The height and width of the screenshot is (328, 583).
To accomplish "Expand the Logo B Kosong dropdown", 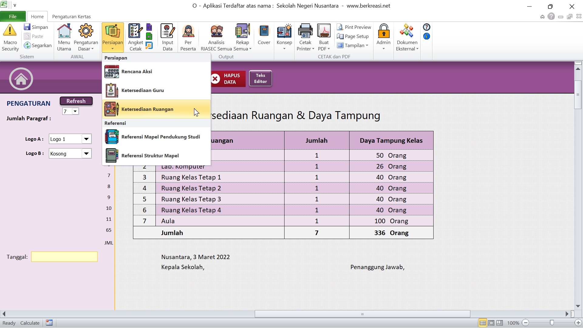I will 86,154.
